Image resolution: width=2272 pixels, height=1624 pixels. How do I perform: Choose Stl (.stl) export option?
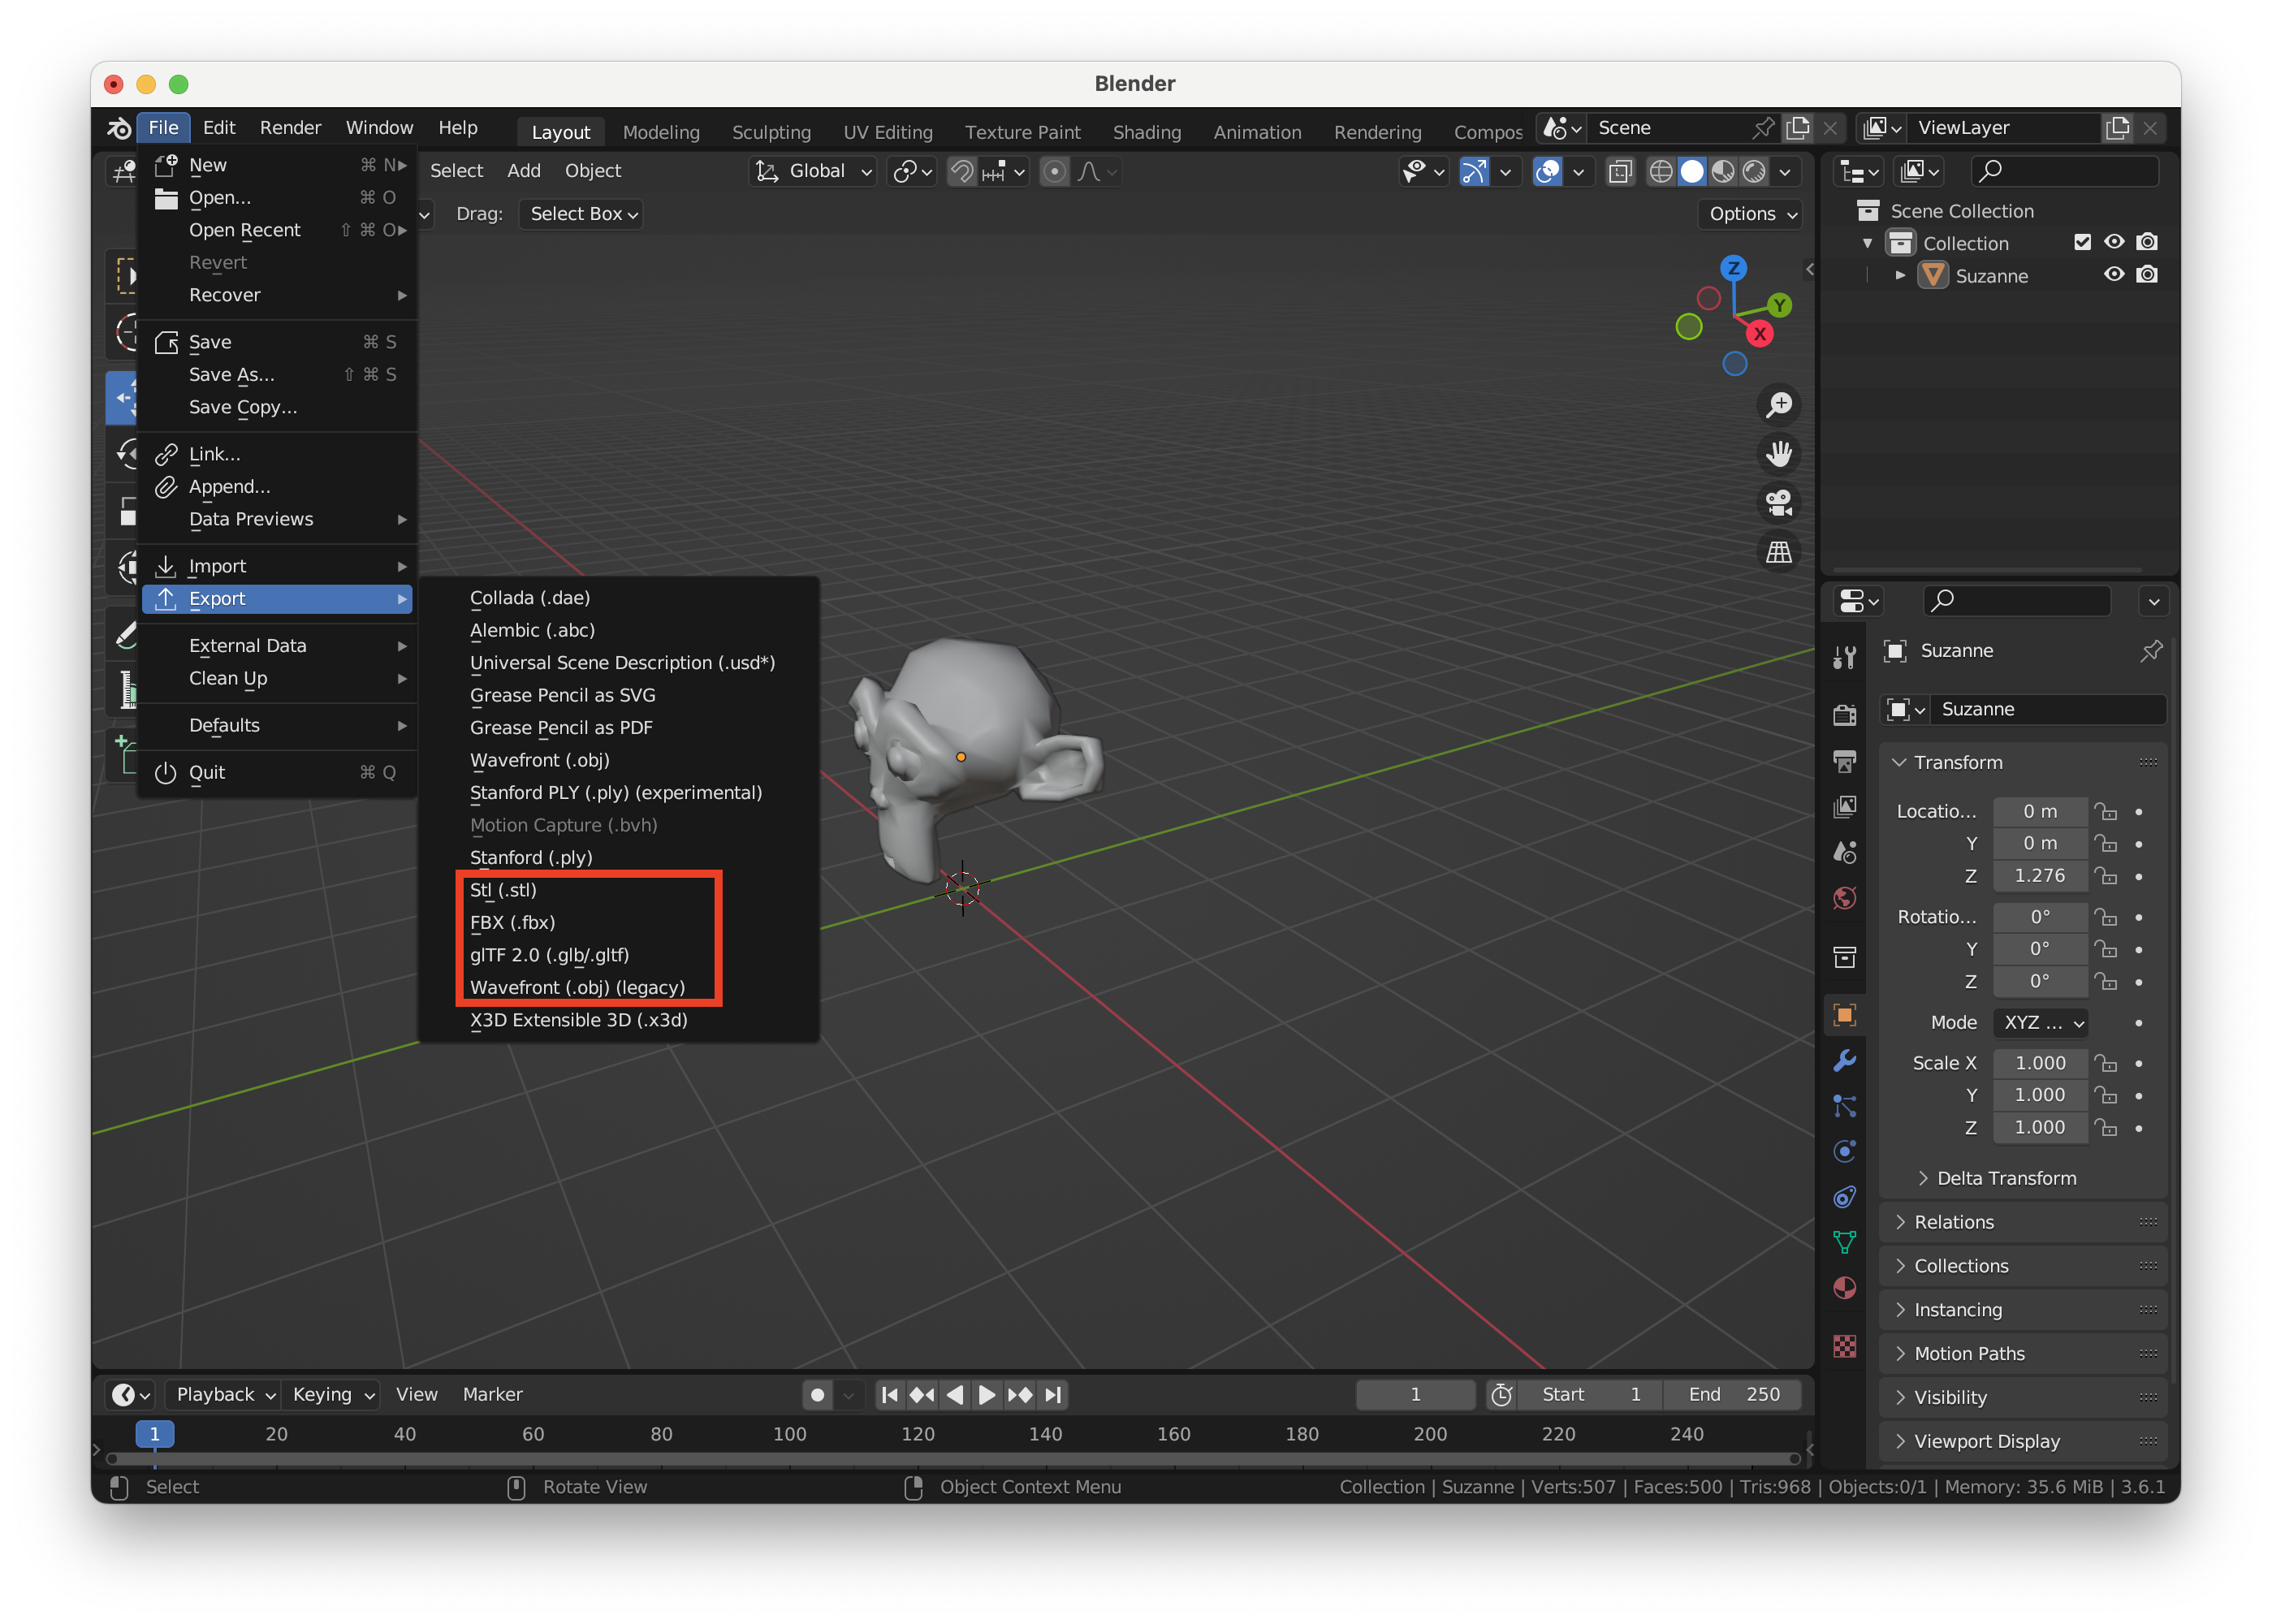503,890
